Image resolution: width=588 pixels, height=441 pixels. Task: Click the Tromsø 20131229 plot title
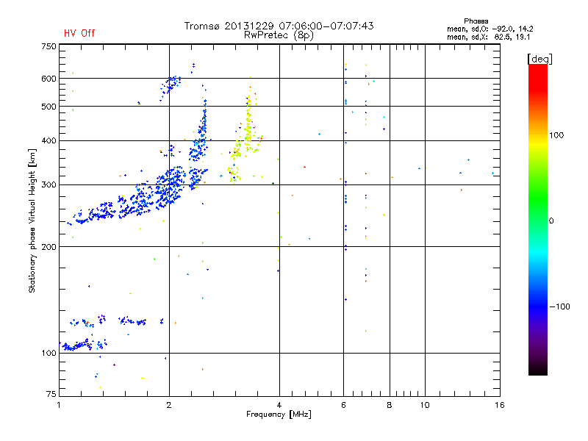[279, 26]
